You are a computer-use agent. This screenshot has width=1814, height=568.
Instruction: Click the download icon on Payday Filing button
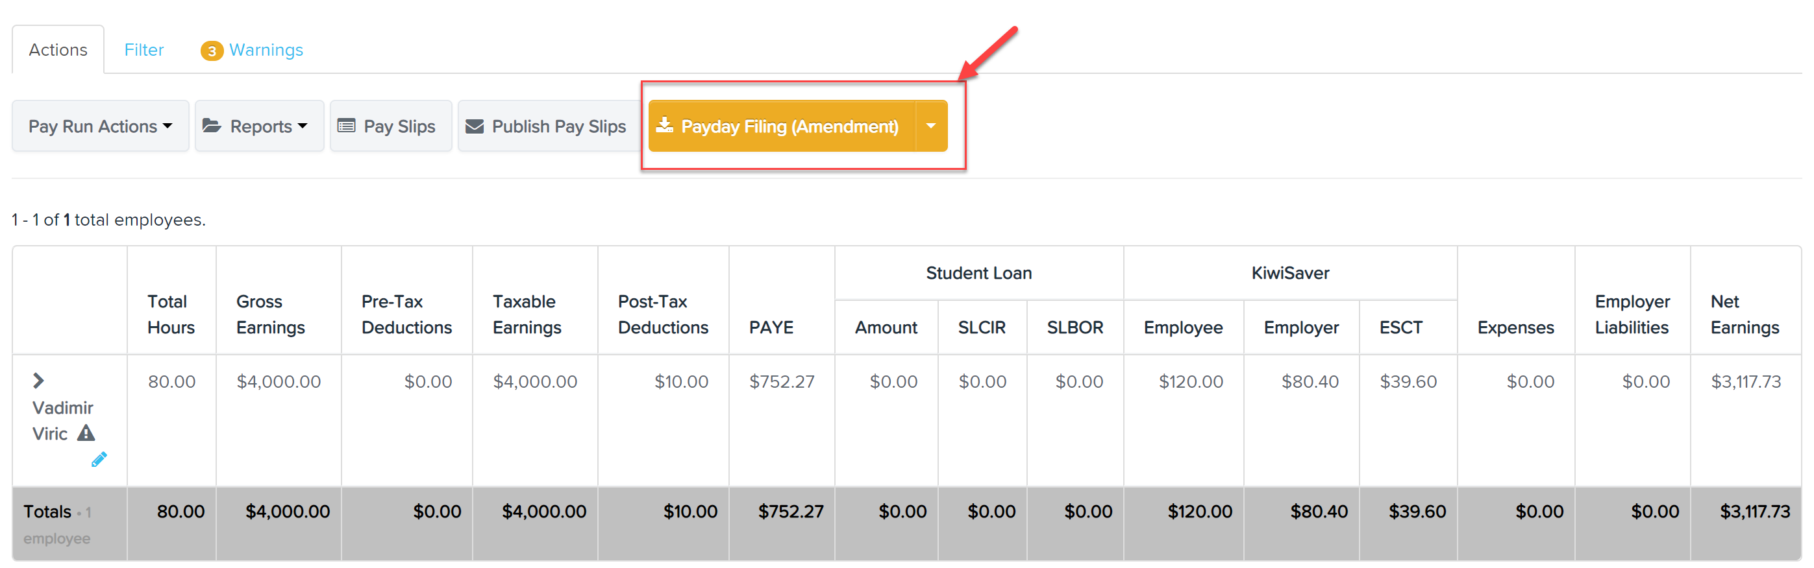click(x=664, y=125)
